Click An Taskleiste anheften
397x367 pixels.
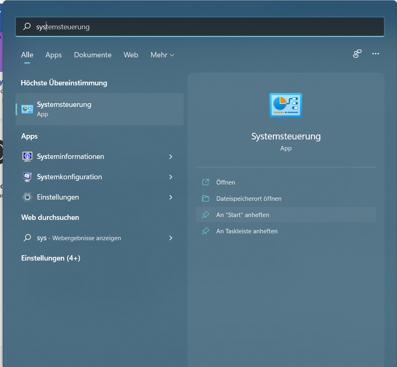pos(286,231)
